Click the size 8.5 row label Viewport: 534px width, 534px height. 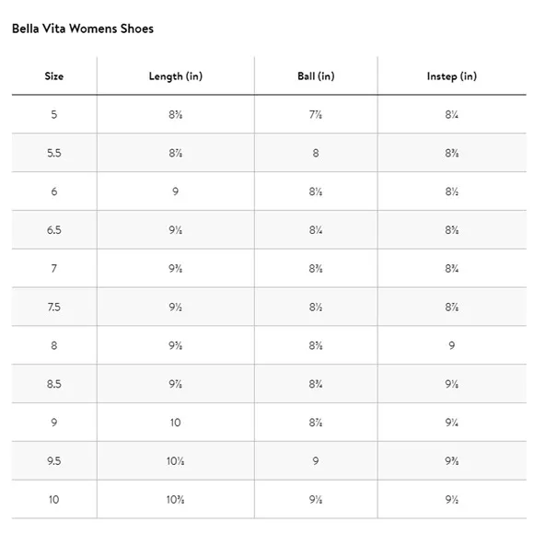(54, 384)
